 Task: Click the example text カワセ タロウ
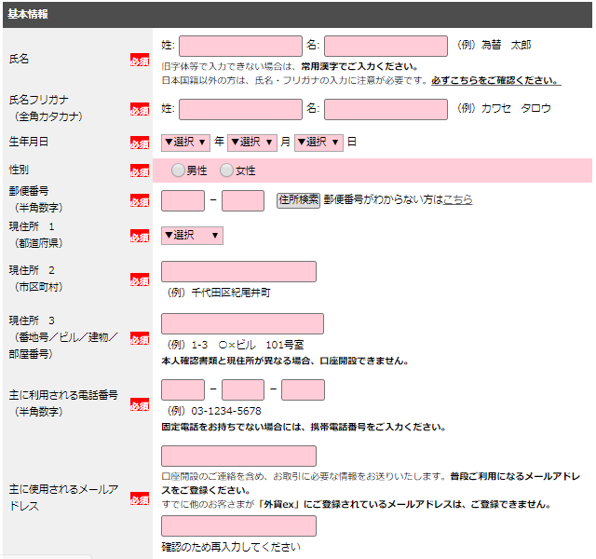click(516, 109)
